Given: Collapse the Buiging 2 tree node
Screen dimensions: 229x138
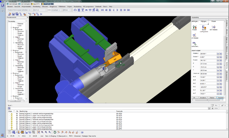Looking at the screenshot, I should [x=11, y=50].
